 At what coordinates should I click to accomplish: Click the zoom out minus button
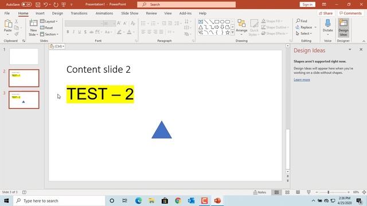317,192
